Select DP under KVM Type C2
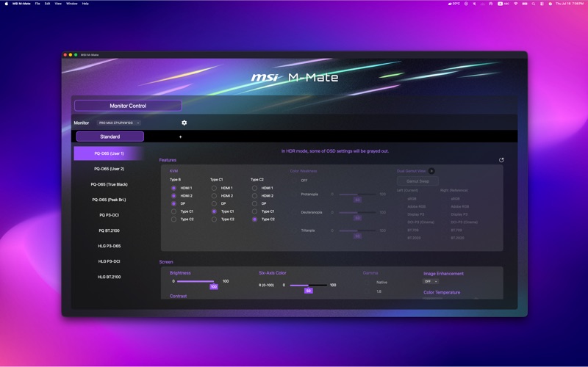Image resolution: width=588 pixels, height=367 pixels. [x=254, y=204]
